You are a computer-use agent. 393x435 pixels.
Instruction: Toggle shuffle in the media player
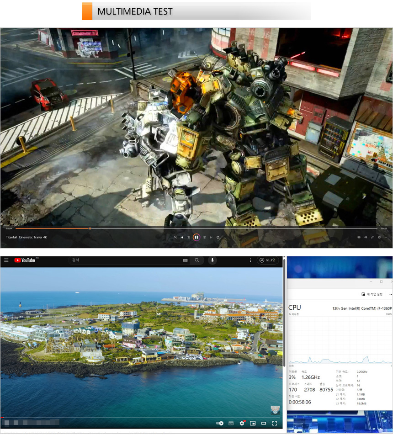click(x=175, y=237)
